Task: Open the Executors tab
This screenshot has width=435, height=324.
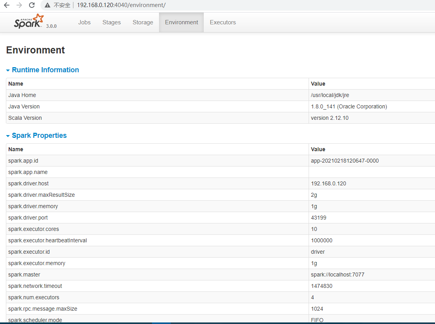Action: pyautogui.click(x=223, y=22)
